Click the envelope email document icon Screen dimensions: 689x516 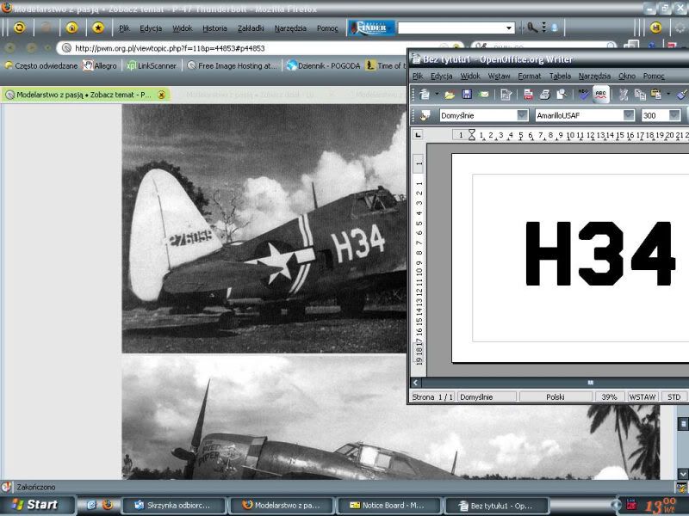point(483,94)
